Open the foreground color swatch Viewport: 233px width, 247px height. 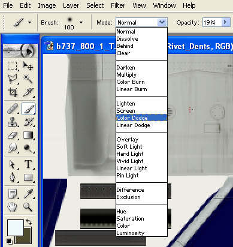pyautogui.click(x=16, y=227)
